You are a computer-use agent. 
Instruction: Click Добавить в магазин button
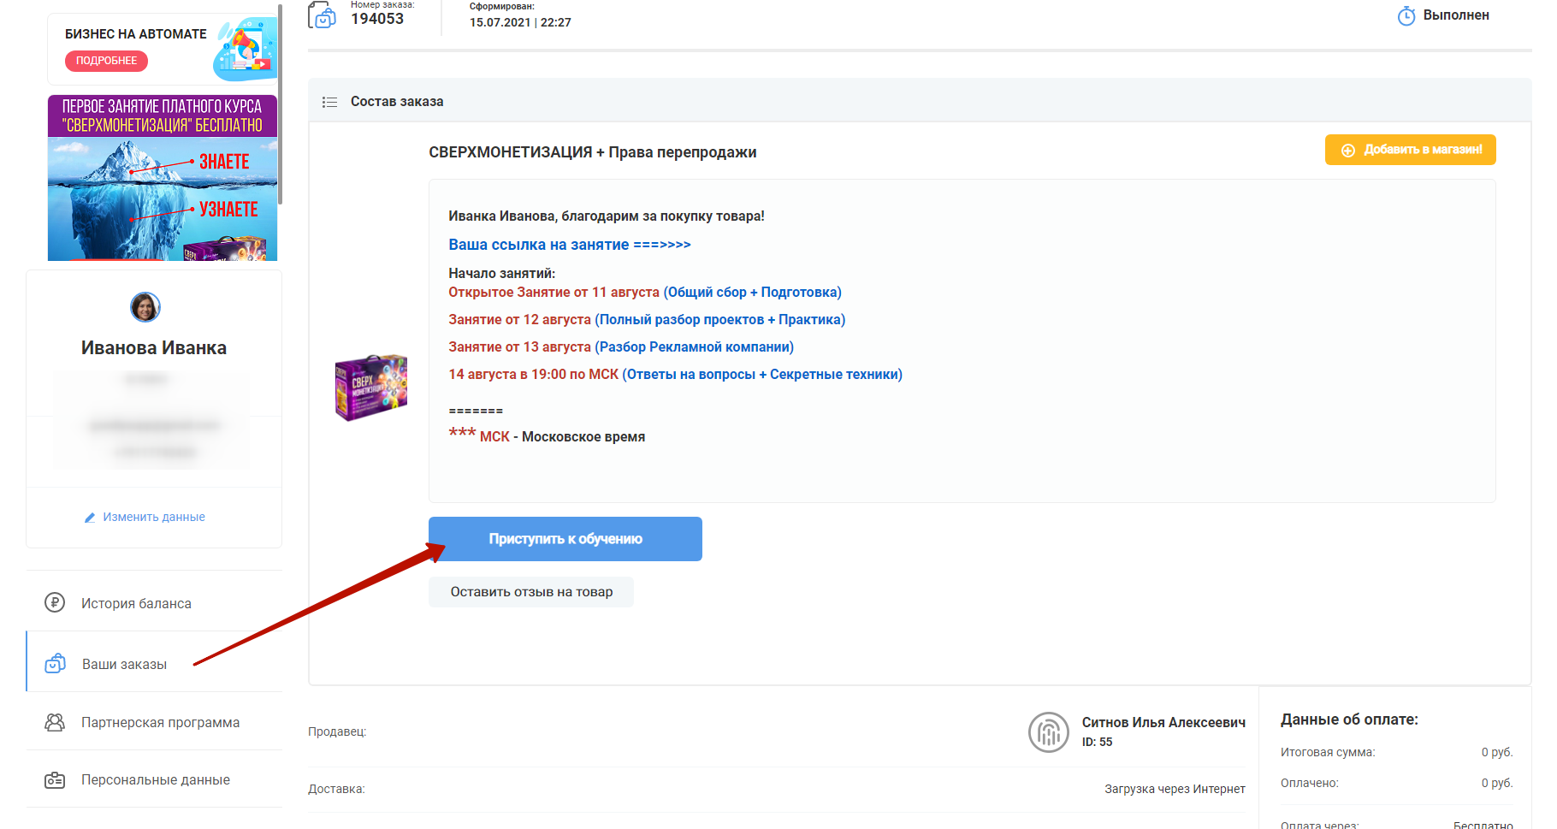click(1410, 150)
